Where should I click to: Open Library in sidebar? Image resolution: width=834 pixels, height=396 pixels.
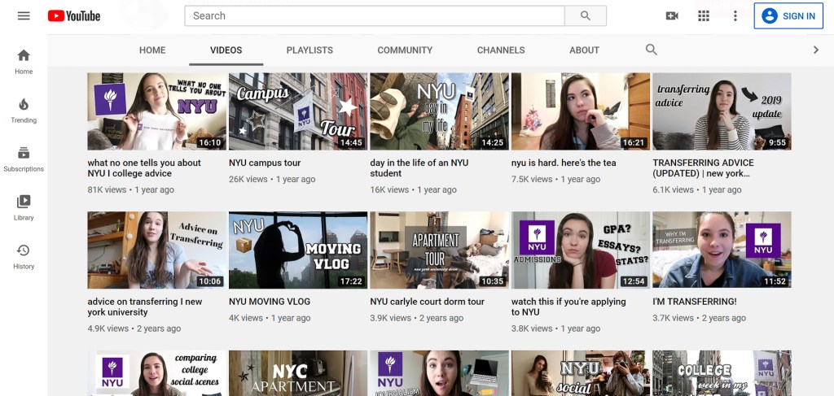pos(24,207)
